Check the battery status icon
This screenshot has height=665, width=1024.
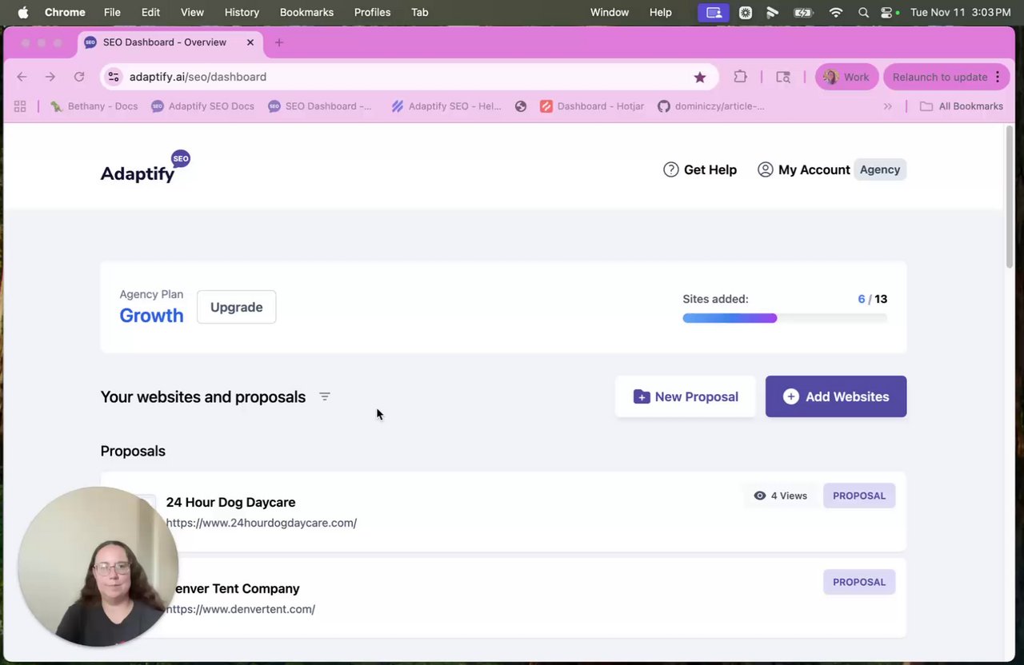803,12
